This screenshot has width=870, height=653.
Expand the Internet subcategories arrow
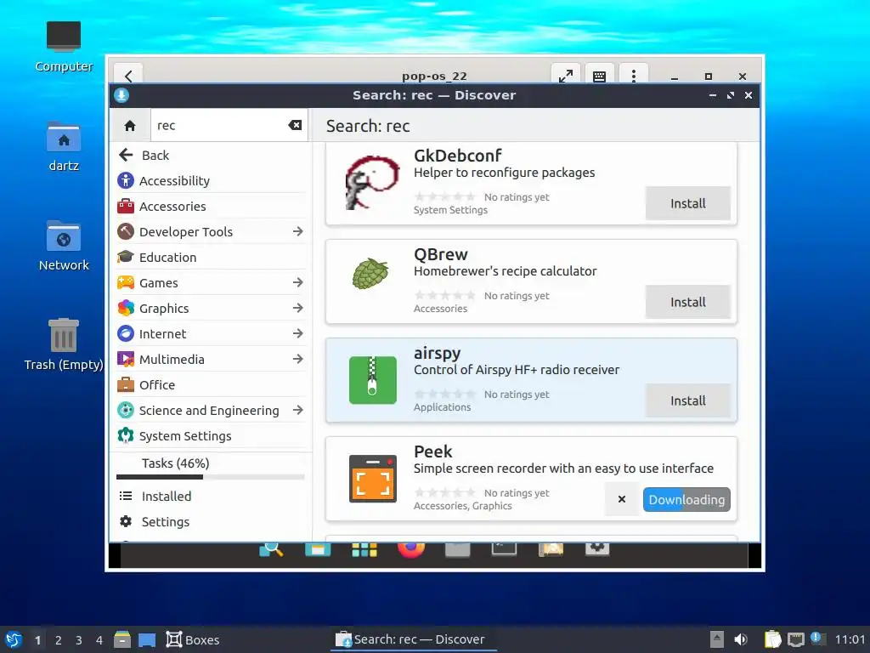tap(298, 333)
